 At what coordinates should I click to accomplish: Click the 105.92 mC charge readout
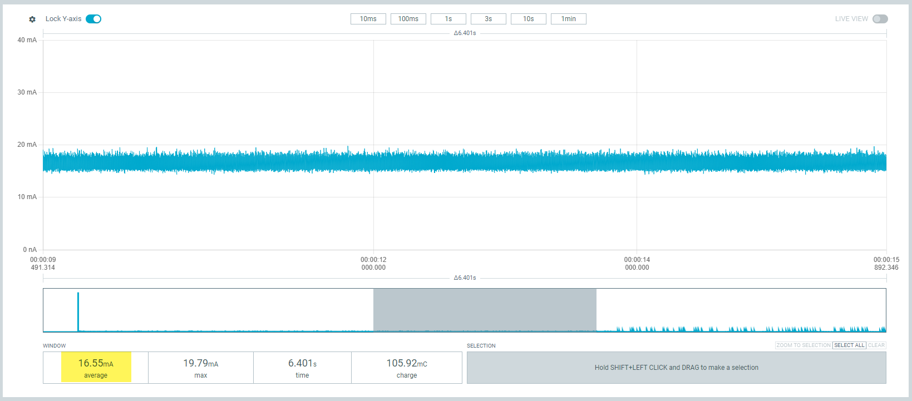(x=407, y=367)
